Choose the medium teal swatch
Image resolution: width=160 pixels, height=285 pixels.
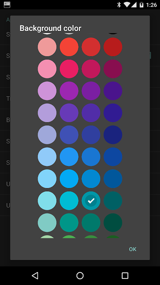point(69,223)
